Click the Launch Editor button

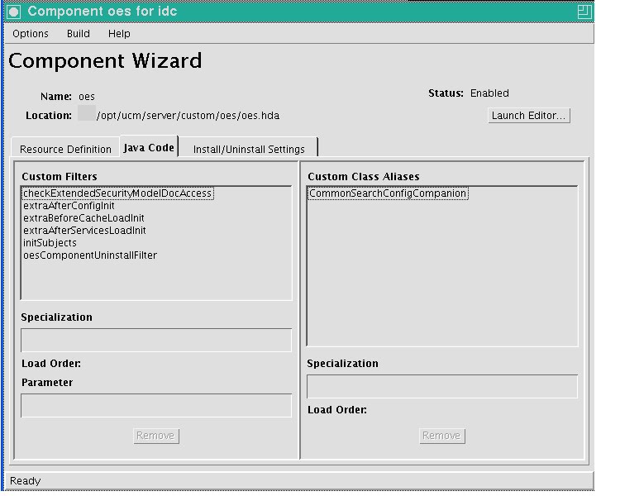(x=529, y=116)
